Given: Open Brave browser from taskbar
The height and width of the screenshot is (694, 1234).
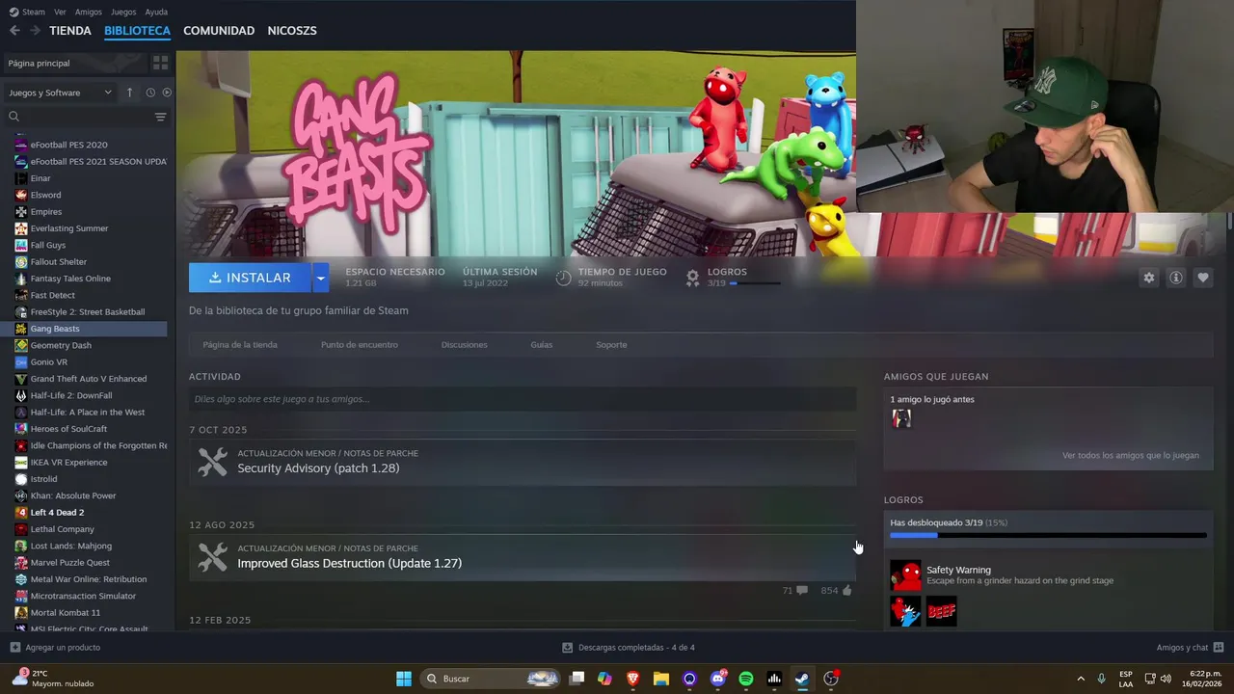Looking at the screenshot, I should pos(633,679).
